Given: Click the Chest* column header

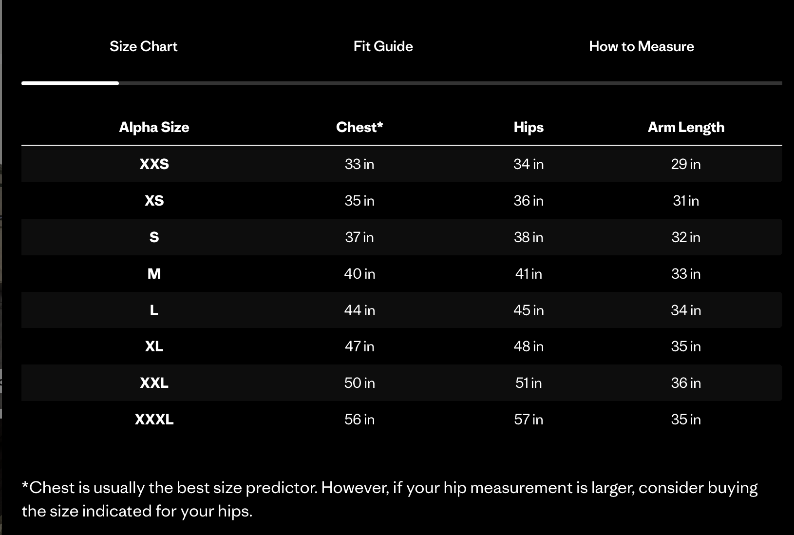Looking at the screenshot, I should 359,127.
